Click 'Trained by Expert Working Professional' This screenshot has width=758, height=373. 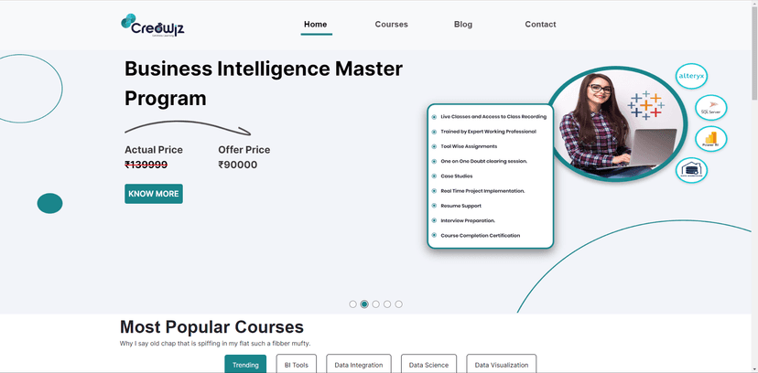pos(488,132)
